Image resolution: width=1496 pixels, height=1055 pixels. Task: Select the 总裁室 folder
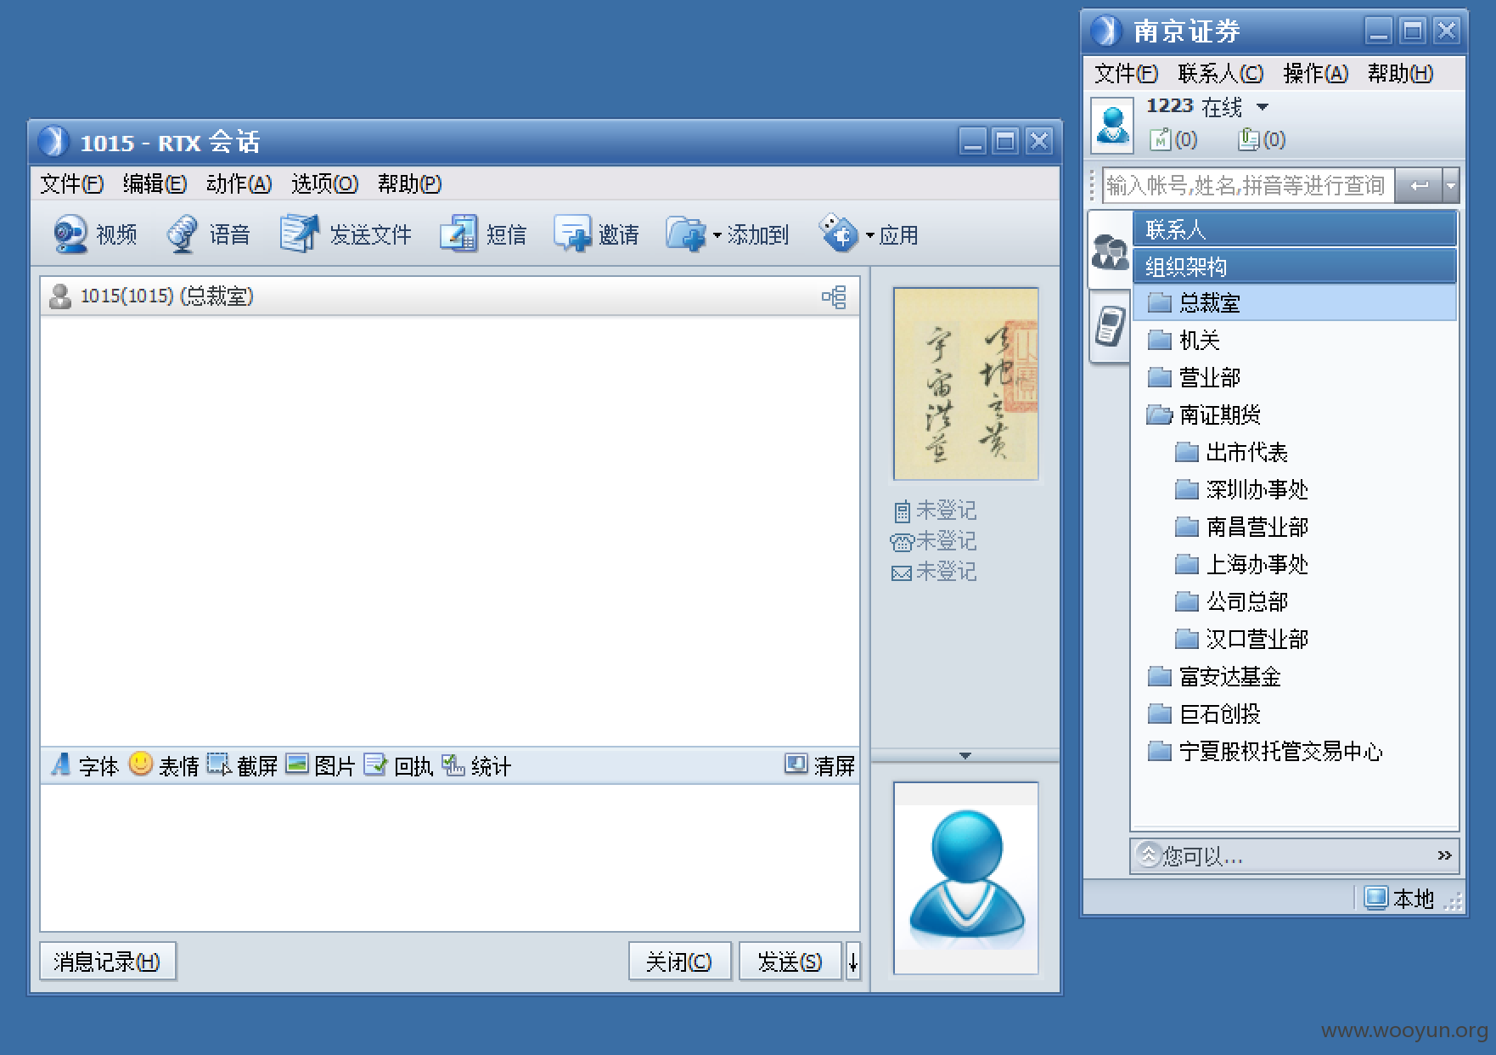1295,302
